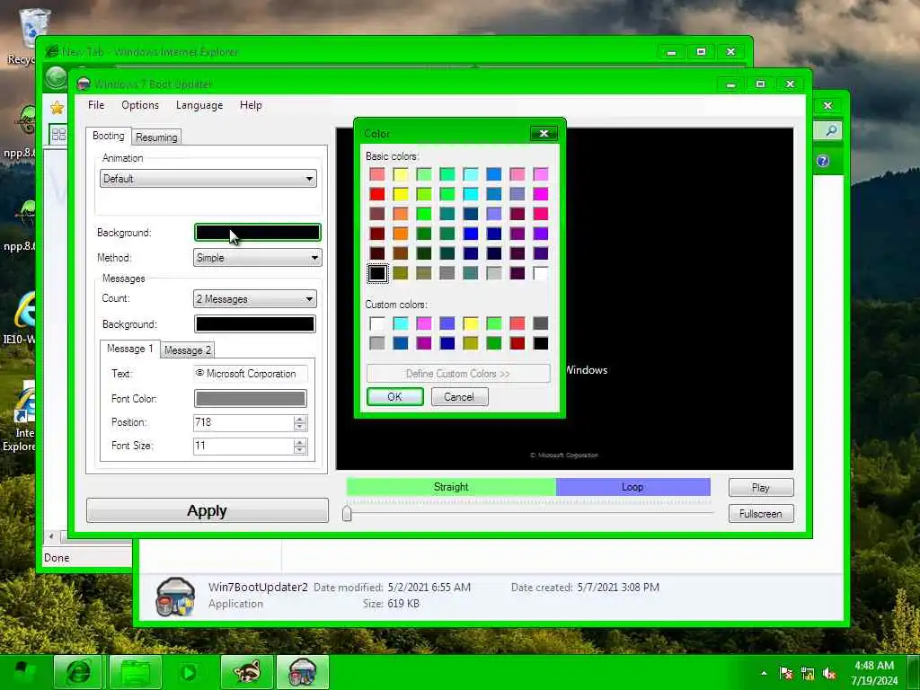Switch to the Message 2 tab
920x690 pixels.
187,350
